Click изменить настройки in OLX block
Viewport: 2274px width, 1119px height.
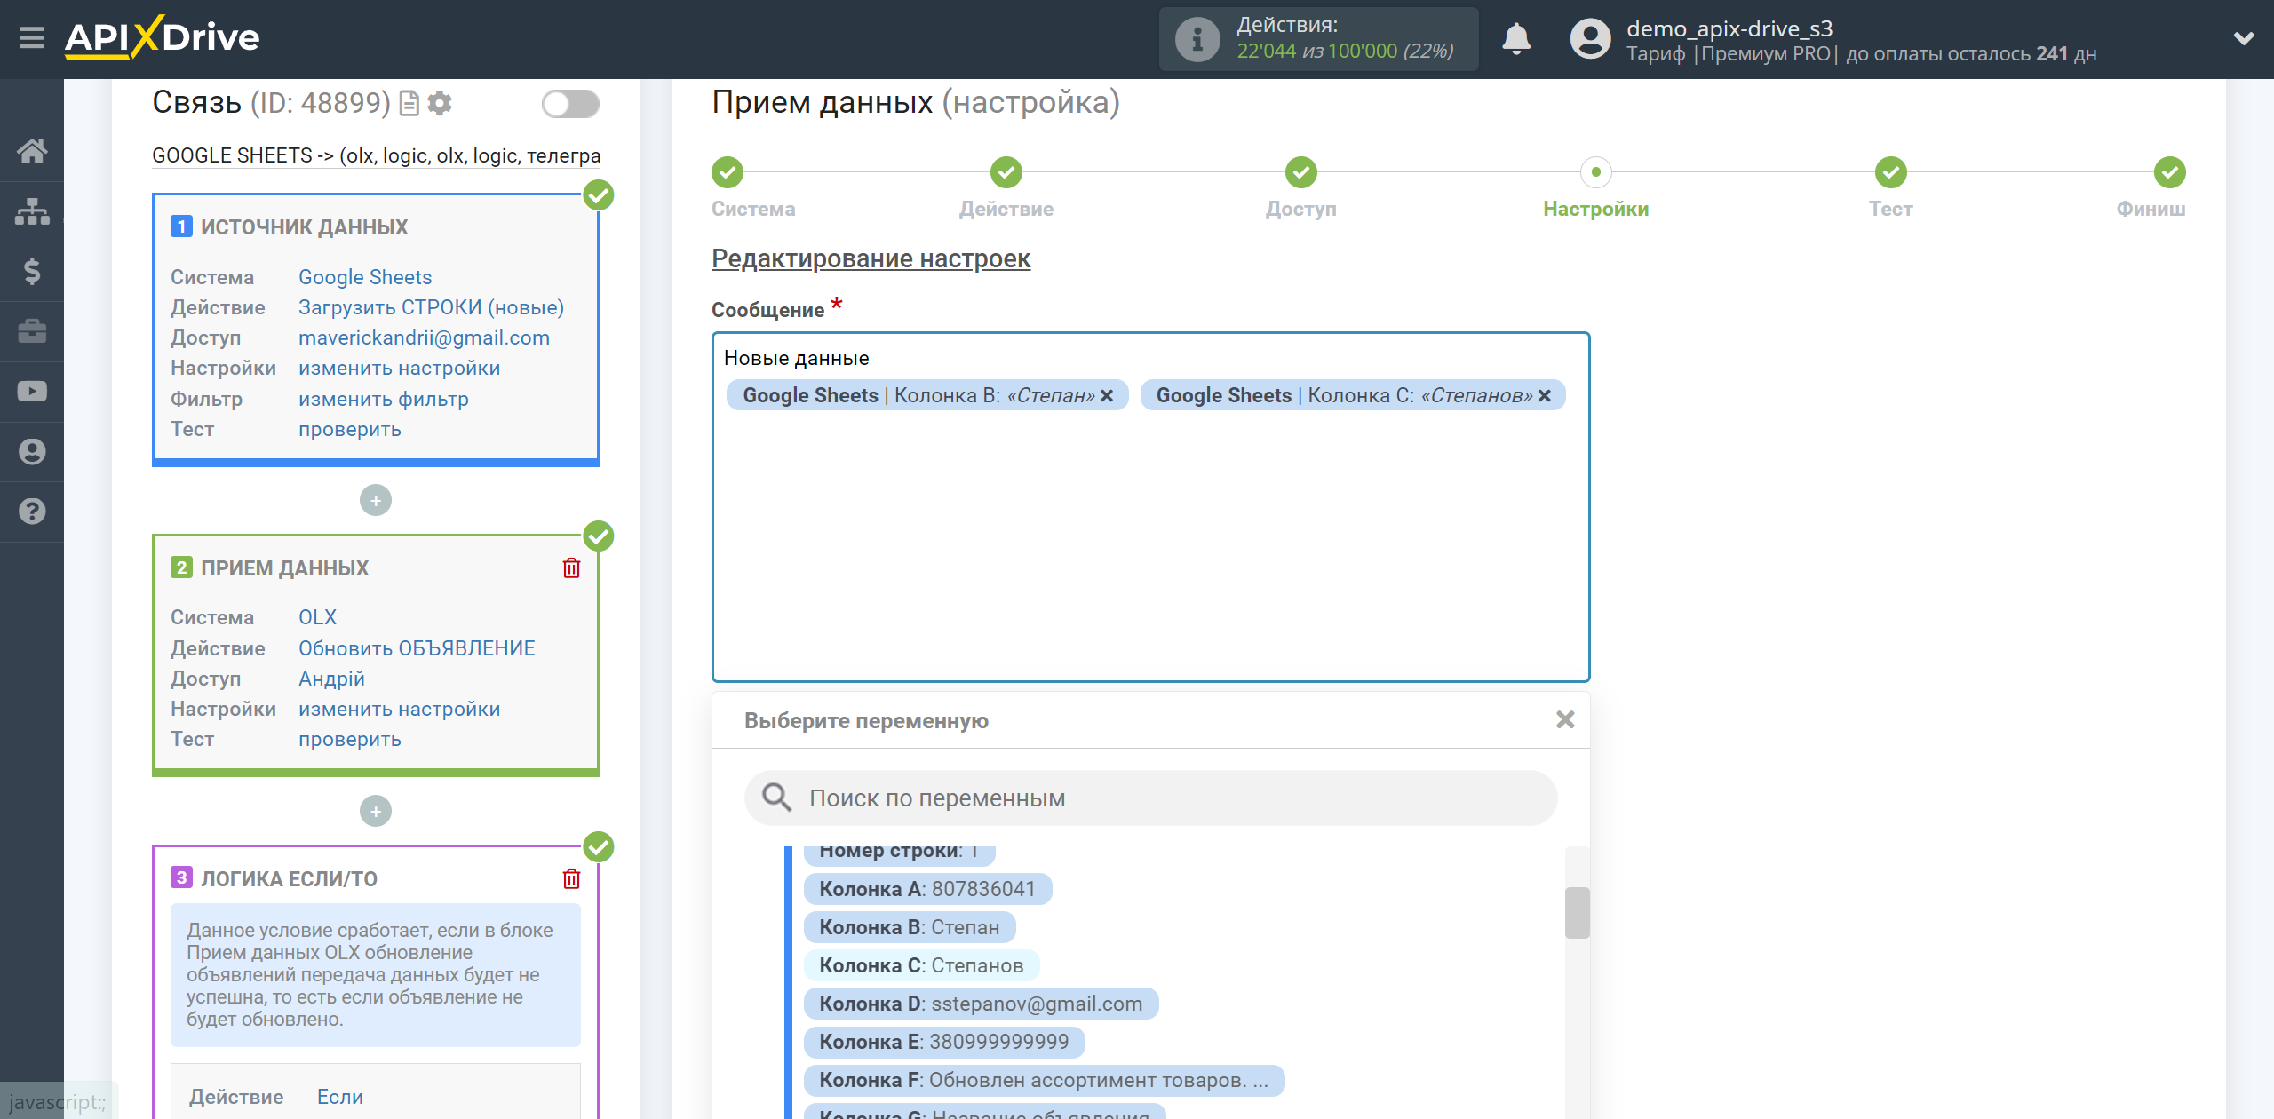(x=399, y=709)
